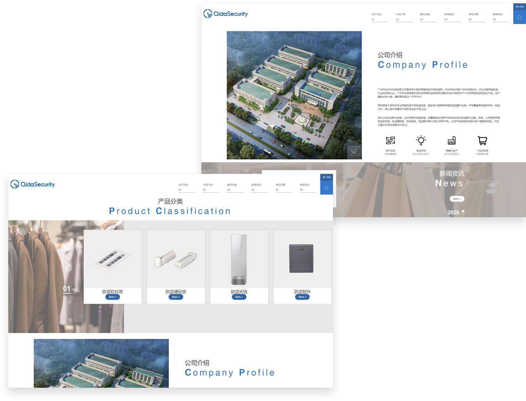Open 联系我们 menu on lower page
This screenshot has height=401, width=526.
pos(307,187)
